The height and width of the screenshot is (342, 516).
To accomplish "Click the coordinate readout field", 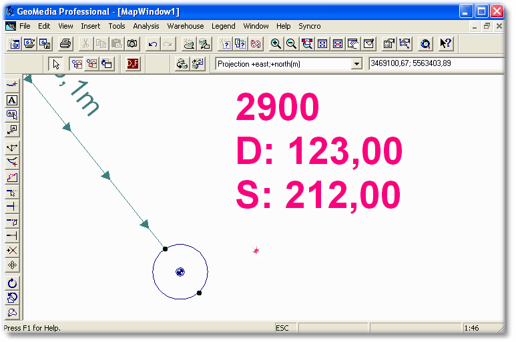I will coord(434,64).
